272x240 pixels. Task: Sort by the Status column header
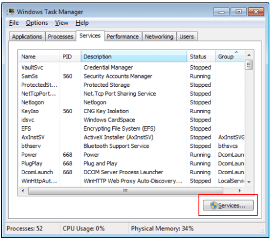pos(201,57)
